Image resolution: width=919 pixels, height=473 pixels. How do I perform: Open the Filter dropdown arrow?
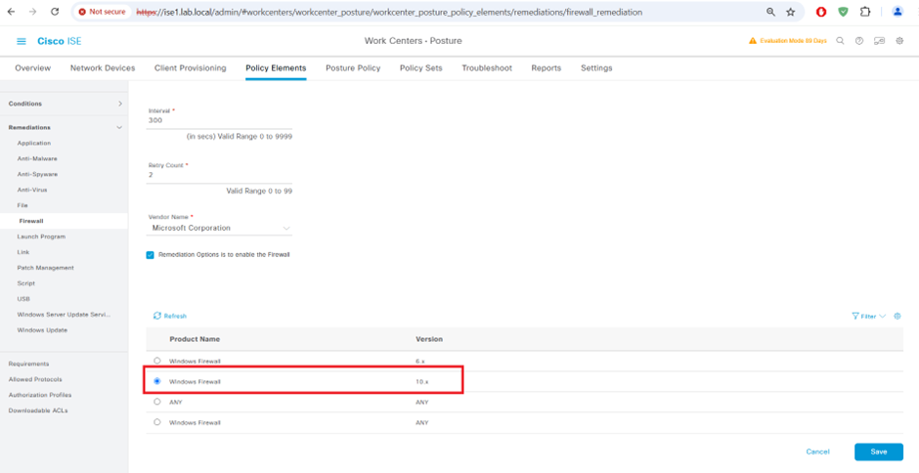pos(883,316)
